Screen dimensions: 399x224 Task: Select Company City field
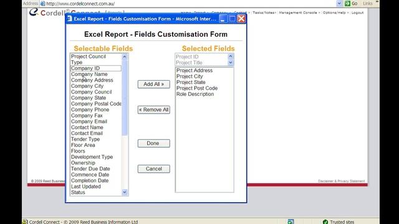coord(96,86)
